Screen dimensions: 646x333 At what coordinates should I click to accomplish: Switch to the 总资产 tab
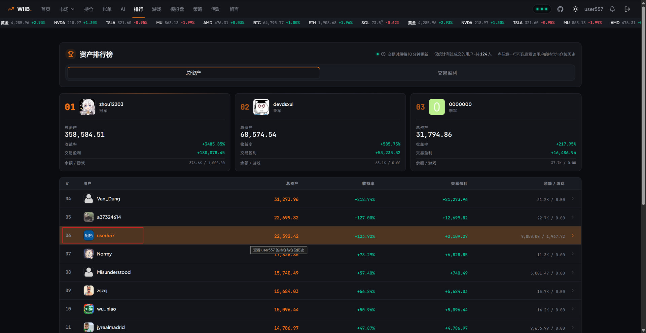tap(193, 73)
